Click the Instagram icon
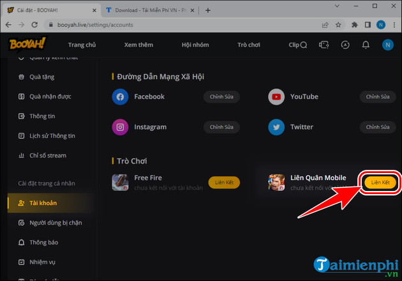Viewport: 402px width, 281px height. tap(120, 127)
